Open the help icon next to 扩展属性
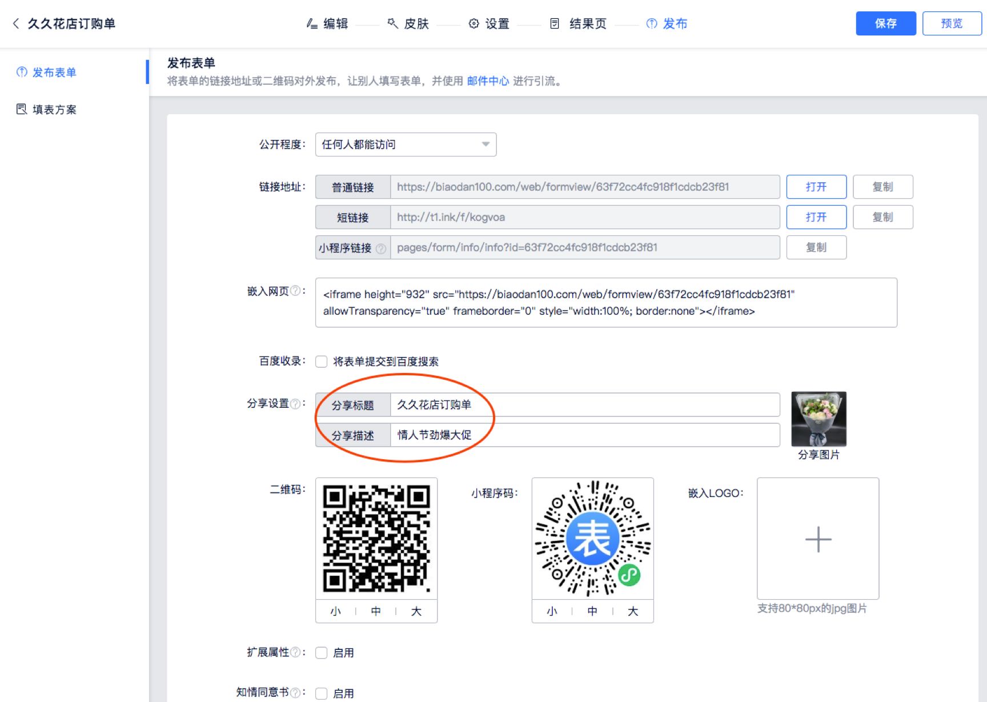 [x=296, y=652]
